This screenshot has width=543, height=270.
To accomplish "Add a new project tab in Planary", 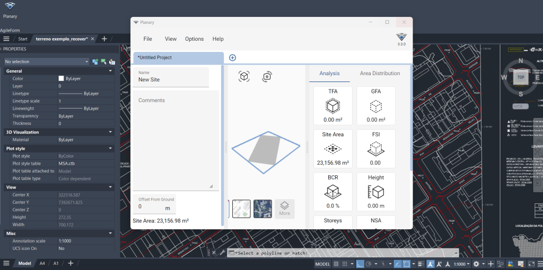I will click(233, 58).
